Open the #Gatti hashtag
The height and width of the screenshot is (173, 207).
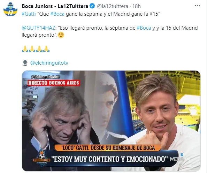[x=29, y=14]
